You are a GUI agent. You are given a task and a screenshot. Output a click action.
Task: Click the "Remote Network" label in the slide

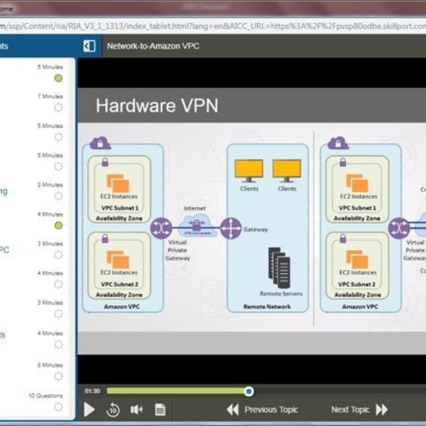(267, 307)
